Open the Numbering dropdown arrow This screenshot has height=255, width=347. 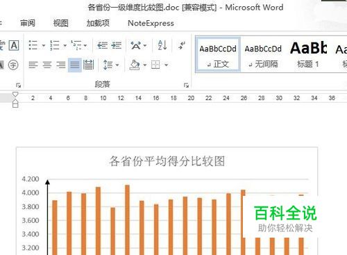point(65,45)
